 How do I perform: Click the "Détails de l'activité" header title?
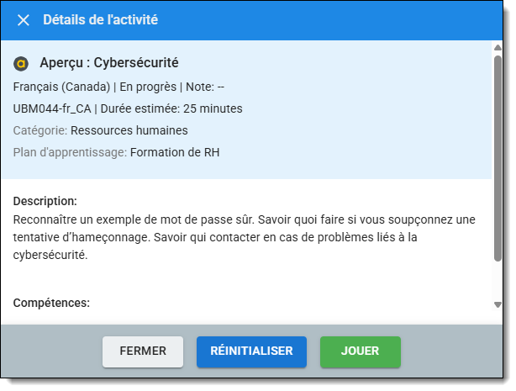[x=100, y=20]
